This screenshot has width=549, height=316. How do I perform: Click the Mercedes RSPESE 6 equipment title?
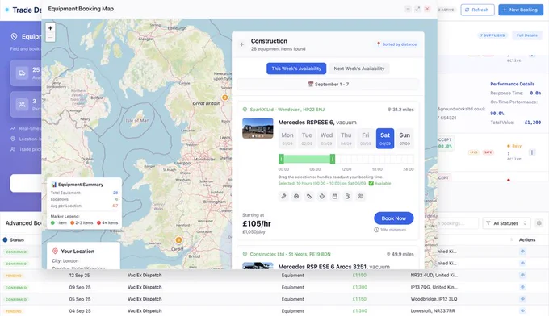coord(317,122)
